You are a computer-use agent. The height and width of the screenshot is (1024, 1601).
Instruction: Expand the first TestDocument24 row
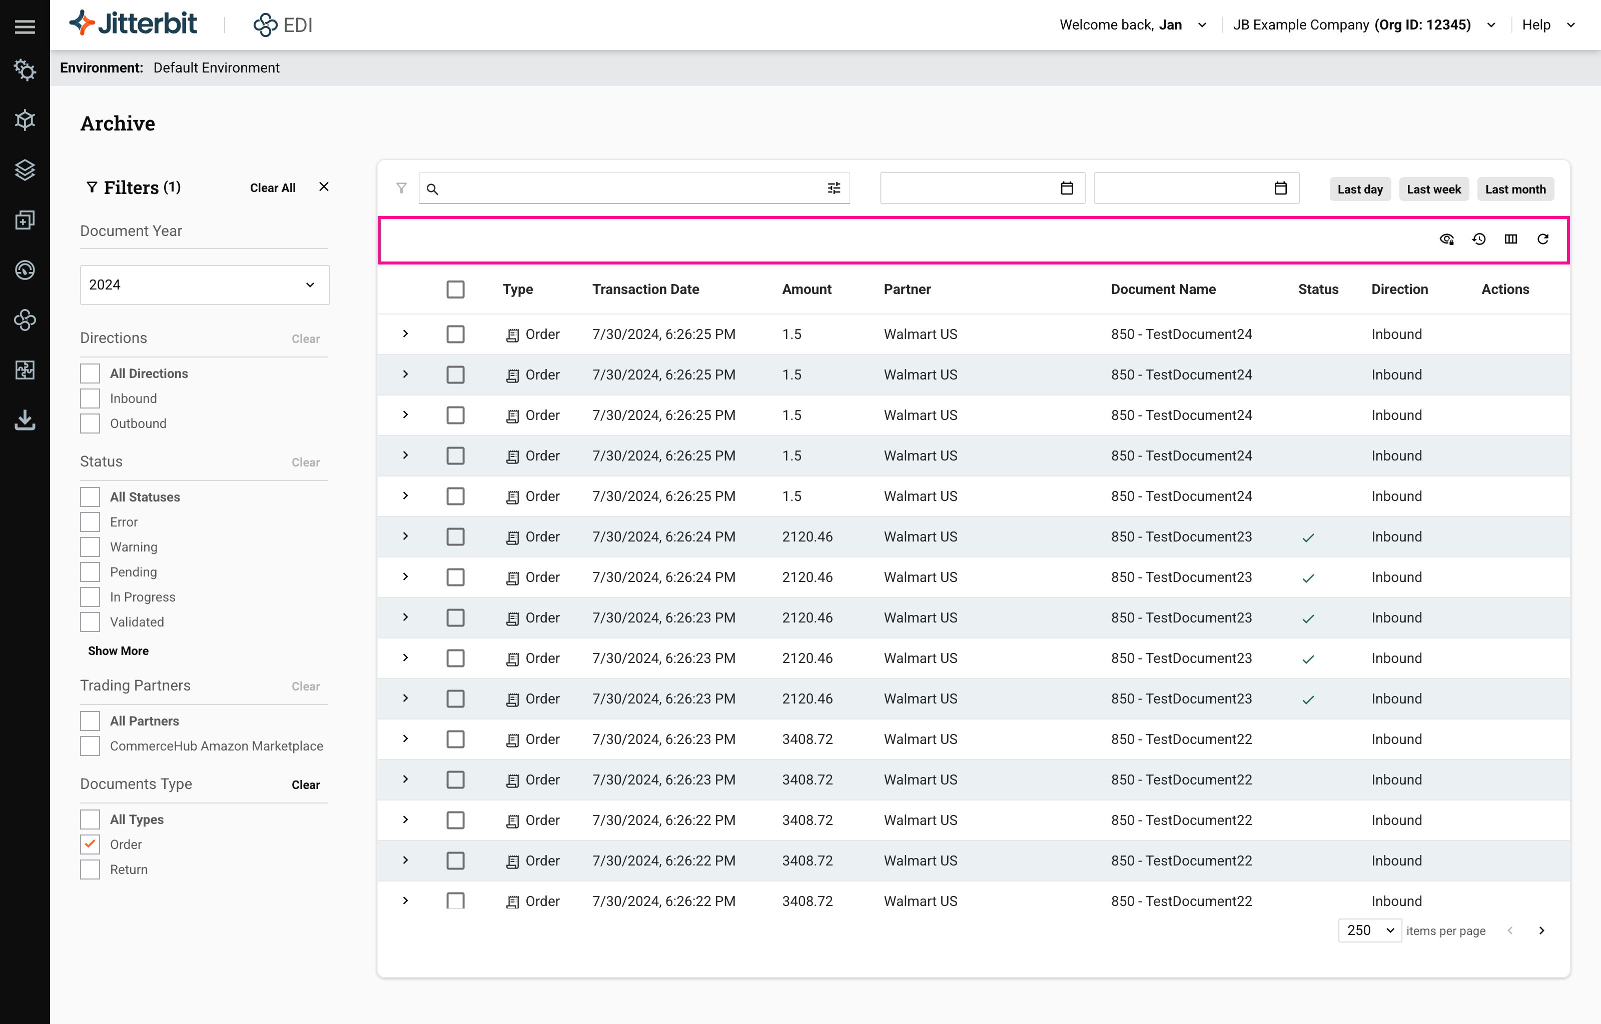tap(405, 334)
